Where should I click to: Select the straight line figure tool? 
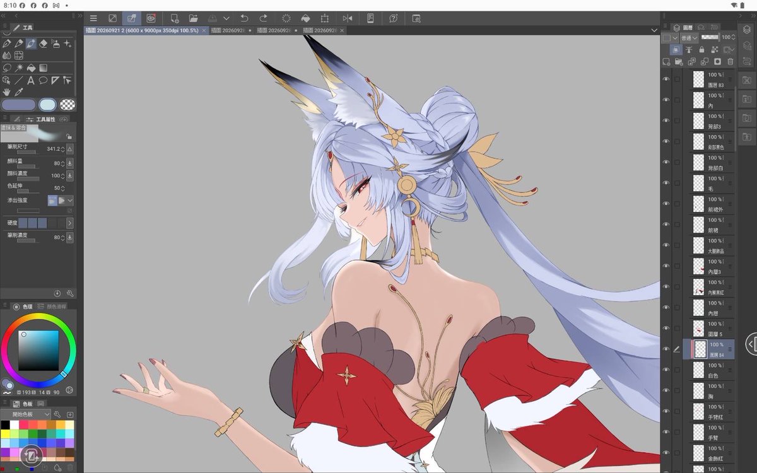pos(19,80)
